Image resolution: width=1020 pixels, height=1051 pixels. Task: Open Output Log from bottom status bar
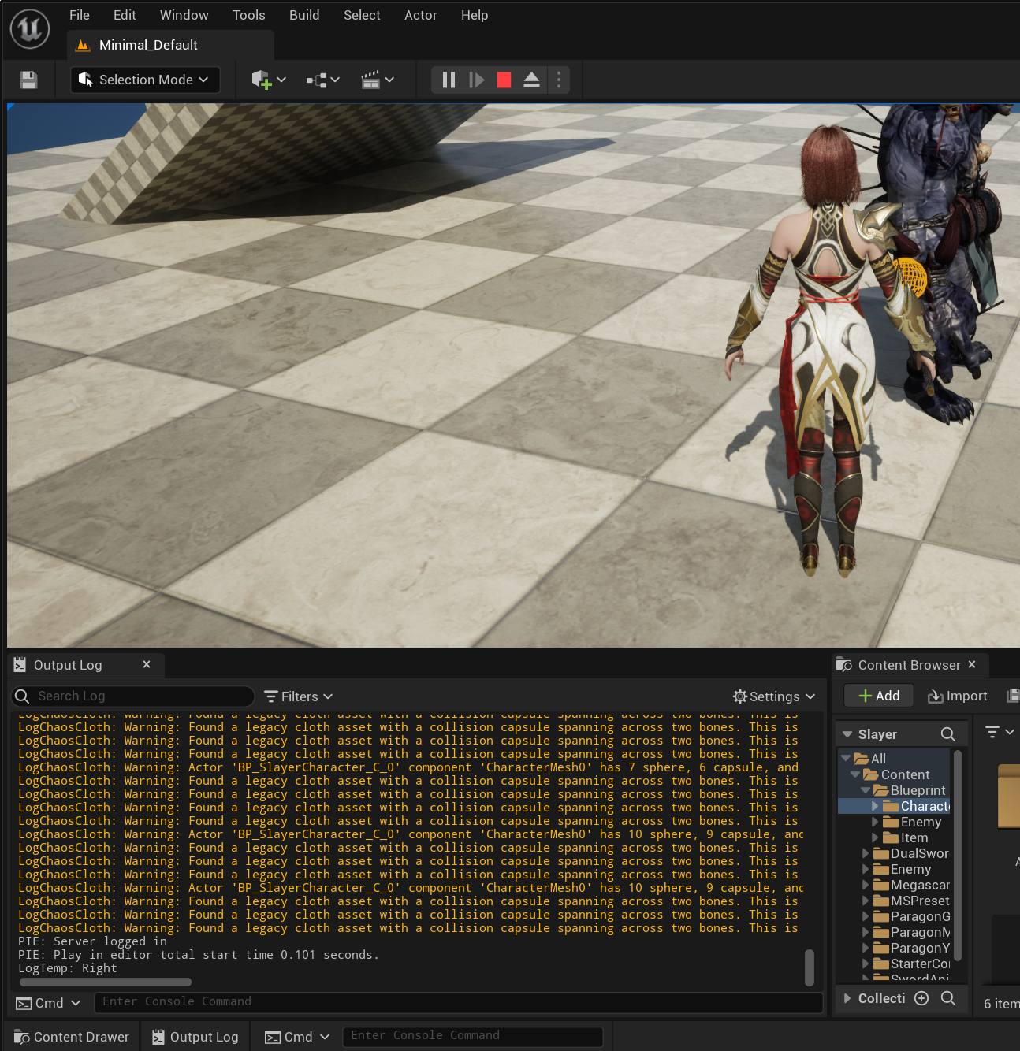[195, 1037]
